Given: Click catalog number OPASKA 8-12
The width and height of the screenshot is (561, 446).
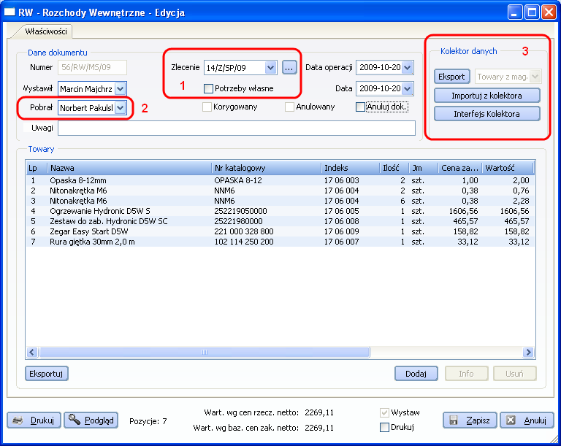Looking at the screenshot, I should coord(238,180).
